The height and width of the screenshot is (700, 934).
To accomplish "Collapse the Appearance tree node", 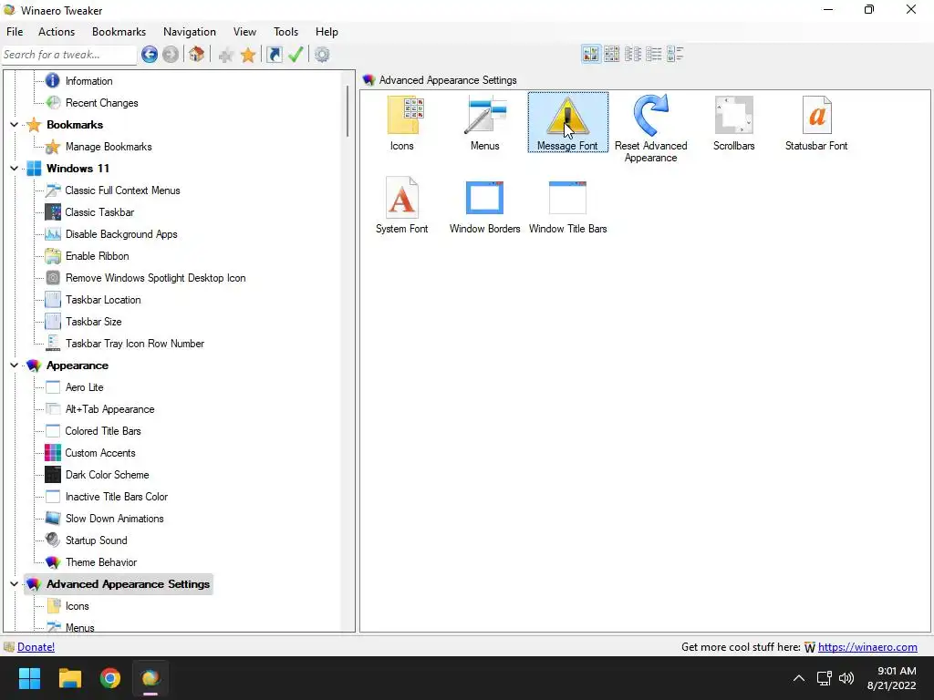I will point(14,365).
